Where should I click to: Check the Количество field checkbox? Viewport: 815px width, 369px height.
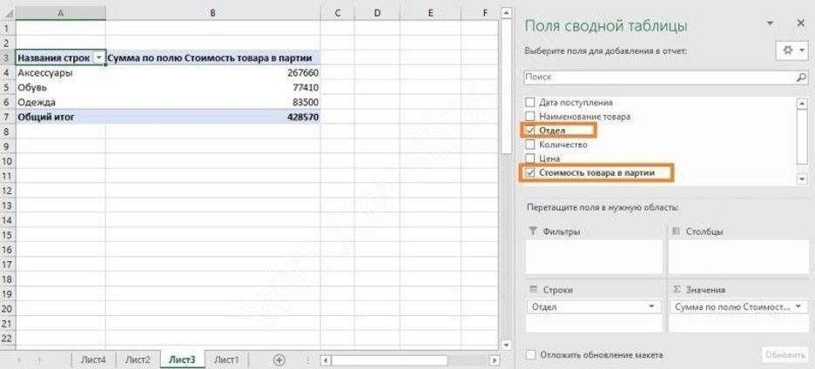[531, 145]
